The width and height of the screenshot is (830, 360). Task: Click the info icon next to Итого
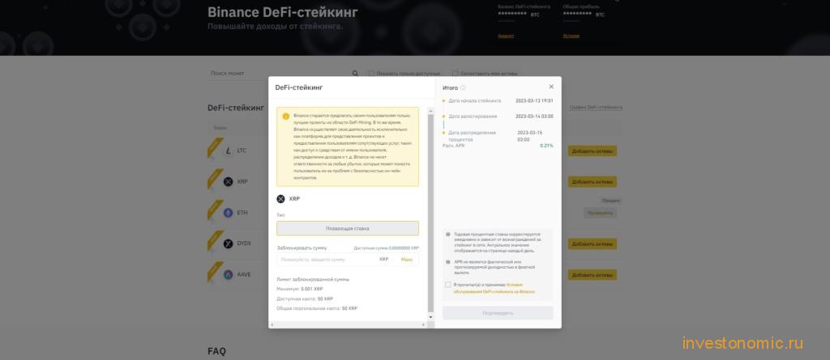click(x=463, y=87)
